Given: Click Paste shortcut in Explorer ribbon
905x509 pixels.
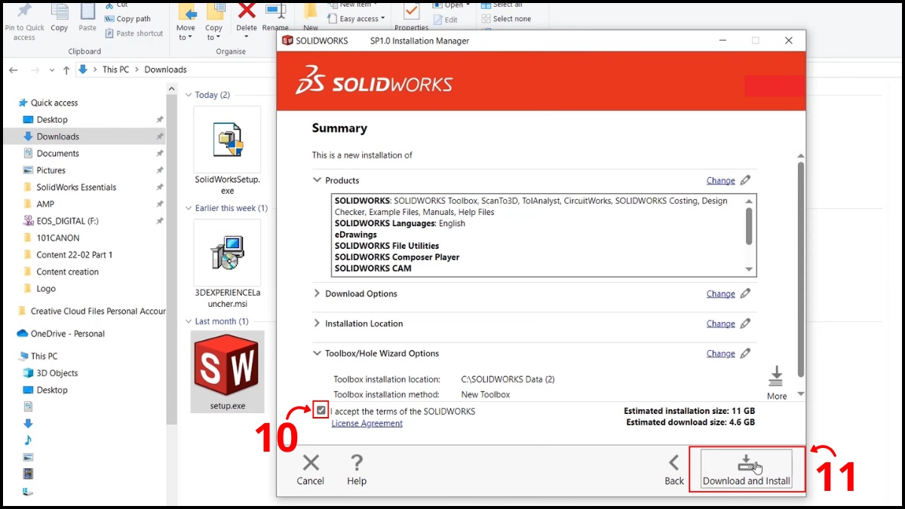Looking at the screenshot, I should (x=134, y=33).
